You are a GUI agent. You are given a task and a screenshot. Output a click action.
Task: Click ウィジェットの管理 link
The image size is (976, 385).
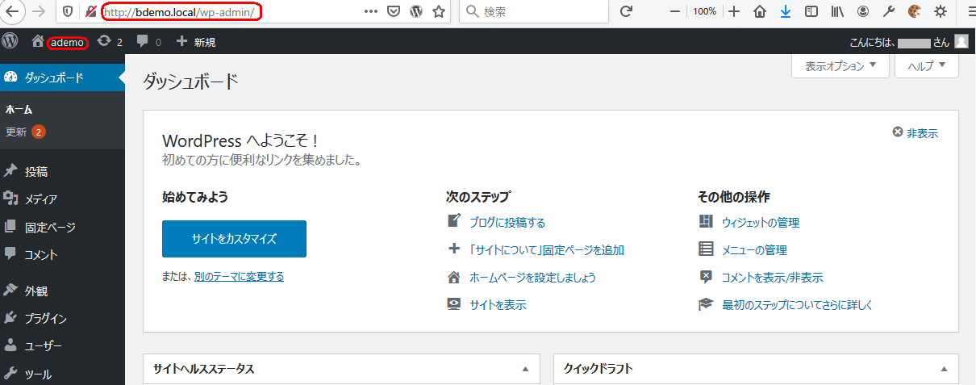761,222
